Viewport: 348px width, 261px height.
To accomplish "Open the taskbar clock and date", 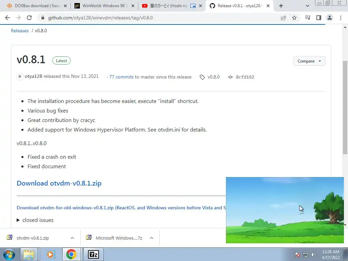I will [x=331, y=255].
